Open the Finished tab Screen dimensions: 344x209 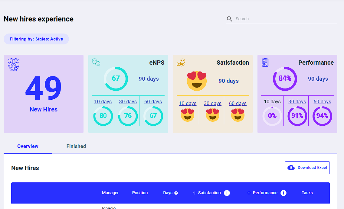pyautogui.click(x=76, y=146)
